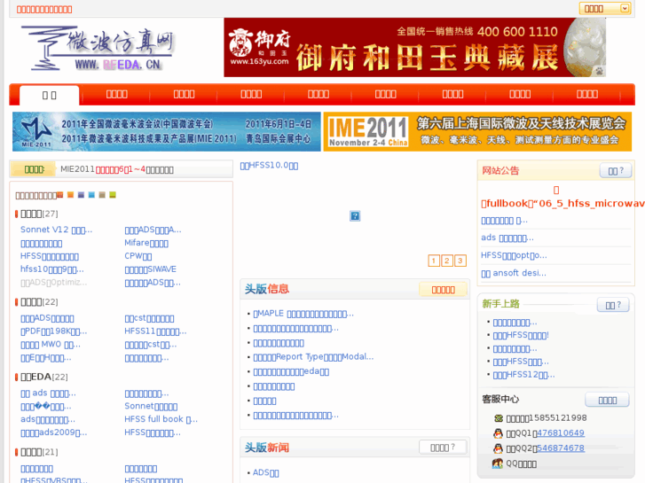
Task: Open the ads2009 article link
Action: tap(54, 432)
